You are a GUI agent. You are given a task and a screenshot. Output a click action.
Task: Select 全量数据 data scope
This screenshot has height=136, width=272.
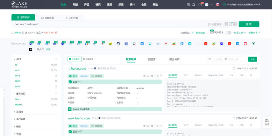(185, 33)
